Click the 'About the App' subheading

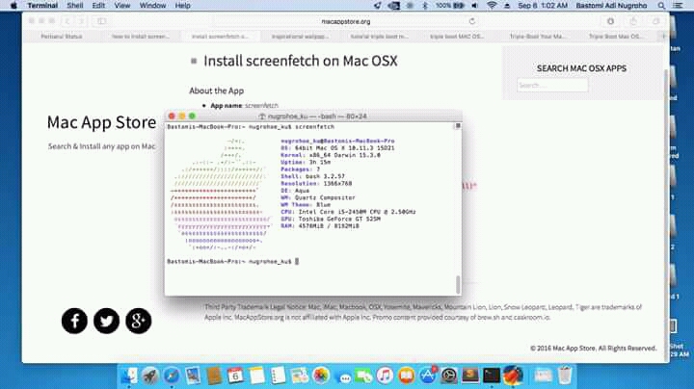(217, 91)
